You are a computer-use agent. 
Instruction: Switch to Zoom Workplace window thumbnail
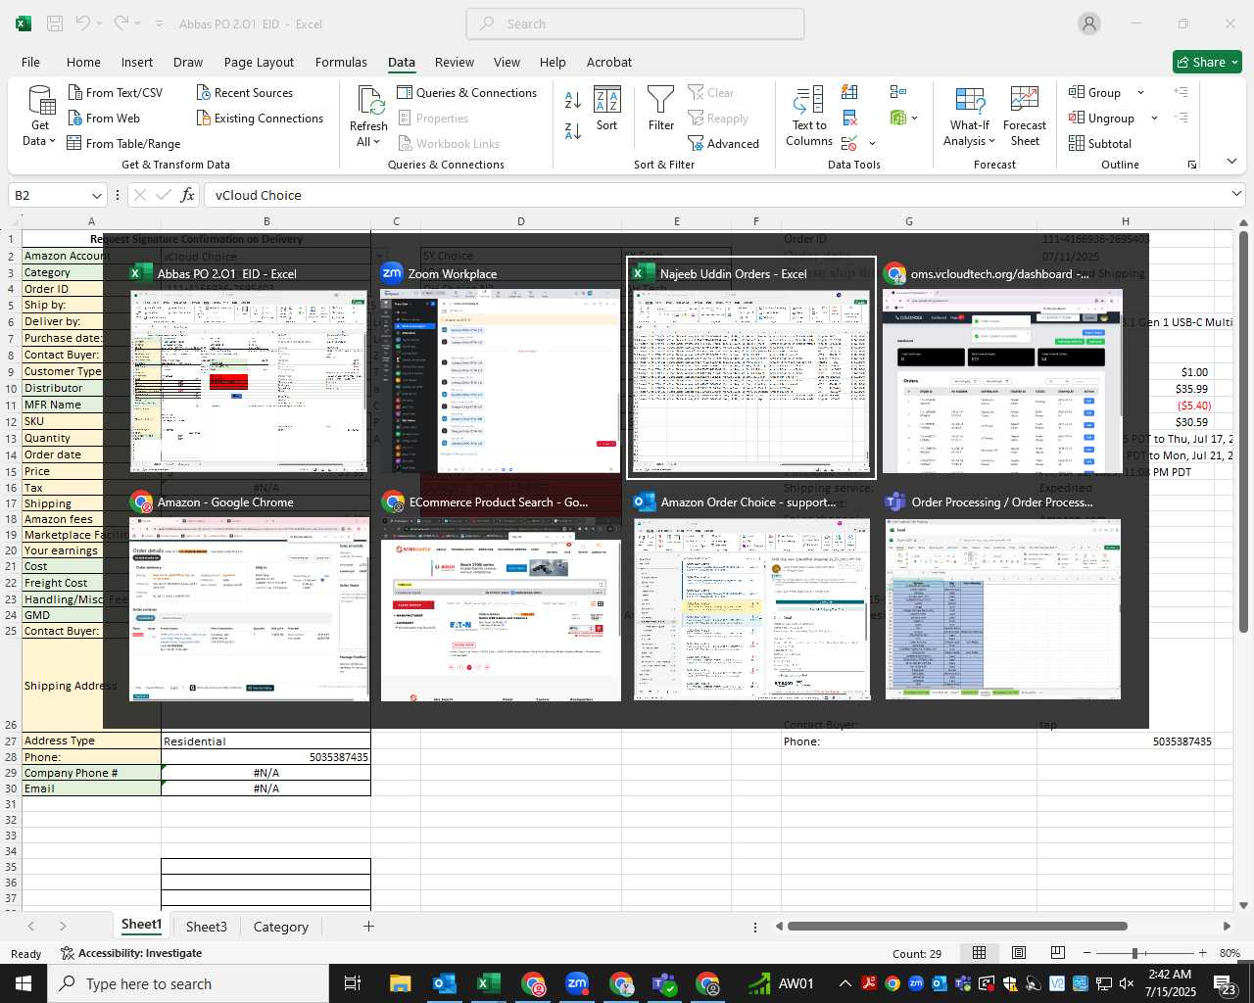pos(500,368)
